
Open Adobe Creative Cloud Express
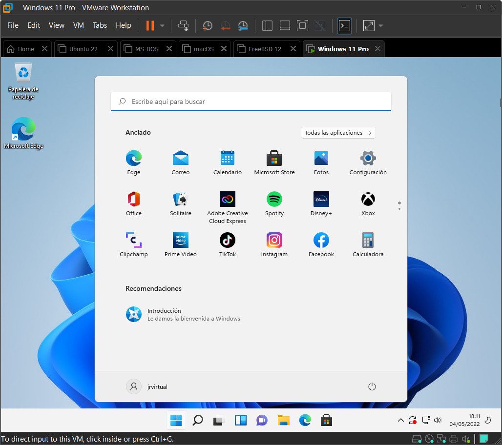point(227,208)
